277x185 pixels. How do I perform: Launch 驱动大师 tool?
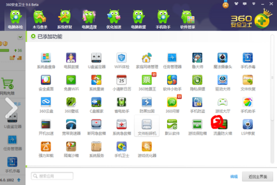(223, 83)
